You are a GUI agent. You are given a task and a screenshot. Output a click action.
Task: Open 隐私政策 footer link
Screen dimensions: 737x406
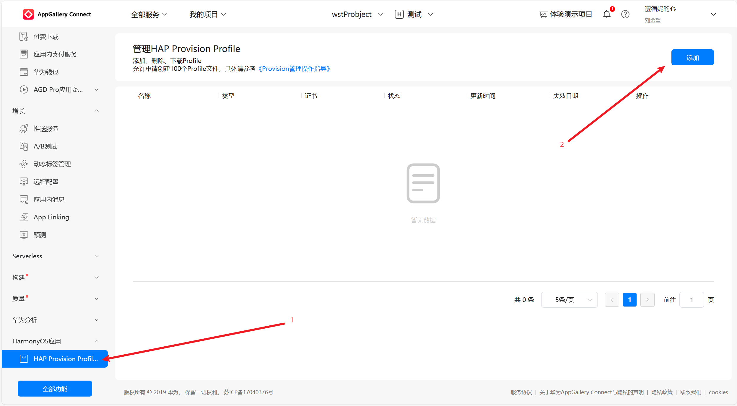click(662, 392)
